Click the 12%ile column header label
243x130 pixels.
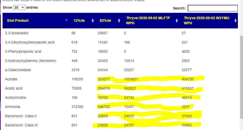(79, 20)
